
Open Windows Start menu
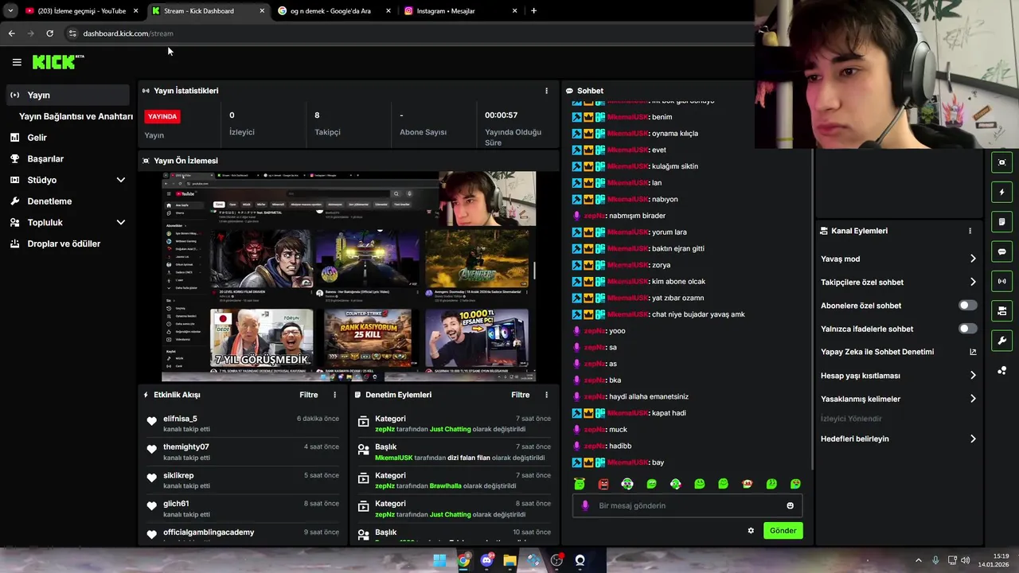439,560
